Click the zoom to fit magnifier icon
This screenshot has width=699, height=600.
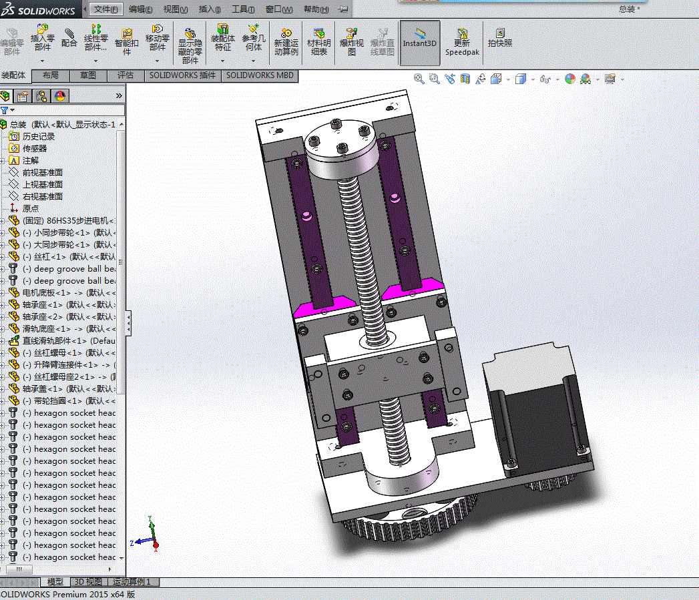pyautogui.click(x=419, y=79)
